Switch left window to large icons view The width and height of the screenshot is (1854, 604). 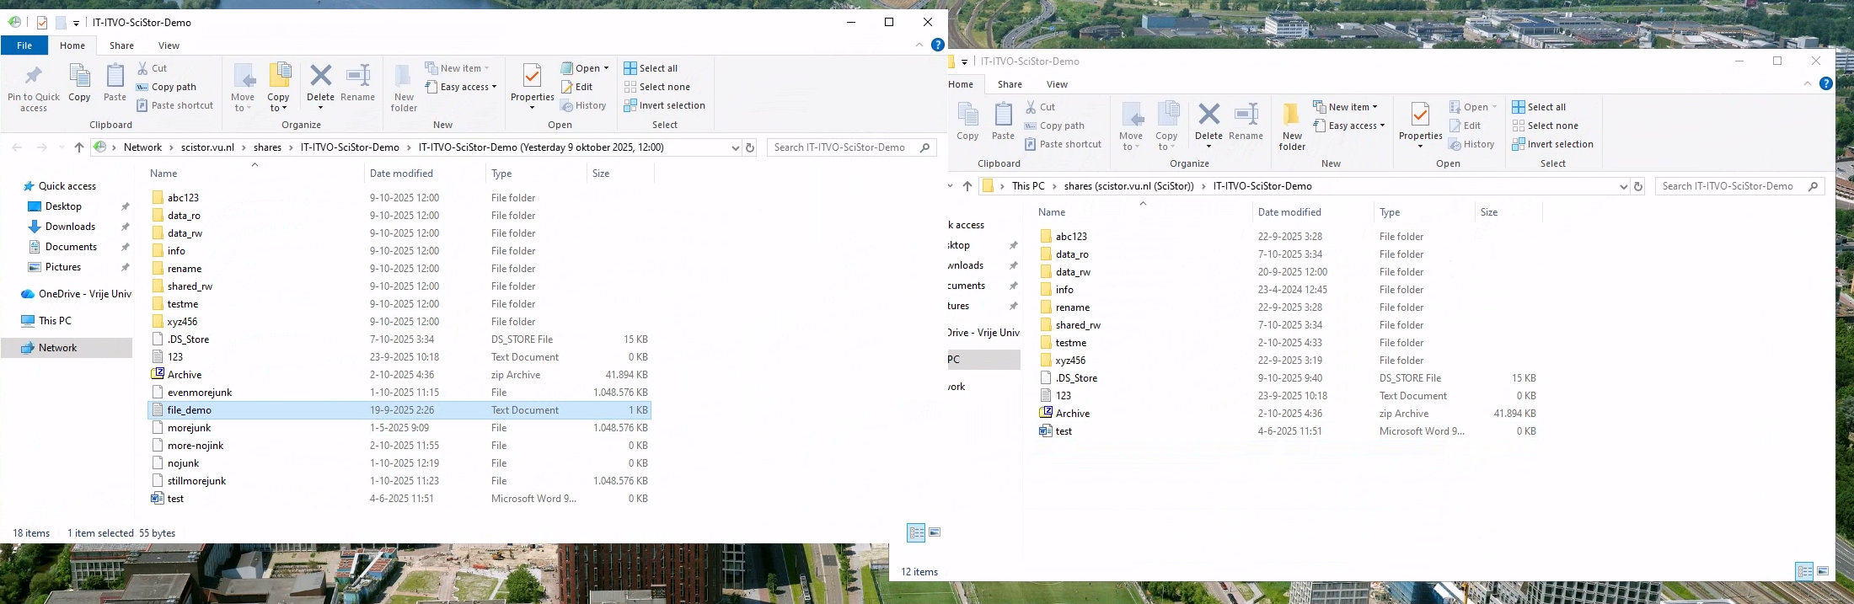[x=935, y=532]
